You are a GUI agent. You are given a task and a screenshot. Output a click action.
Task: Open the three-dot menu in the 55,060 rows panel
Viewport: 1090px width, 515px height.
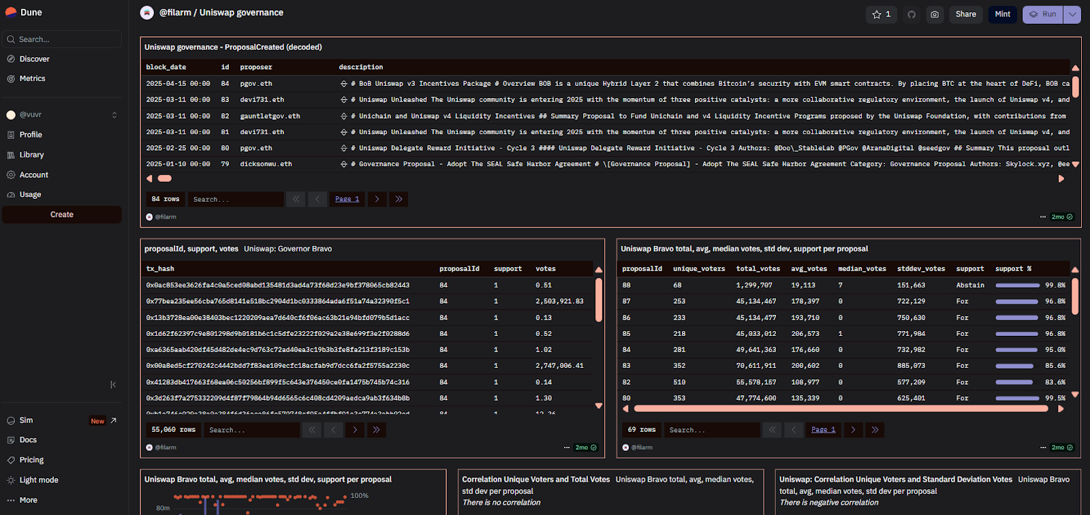(x=567, y=448)
